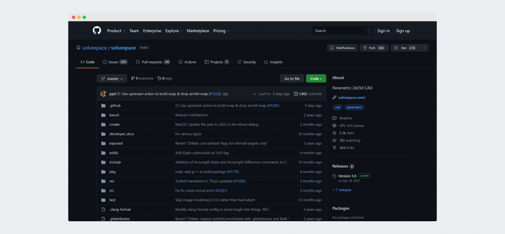Open pull request #1221 link in src row

221,191
